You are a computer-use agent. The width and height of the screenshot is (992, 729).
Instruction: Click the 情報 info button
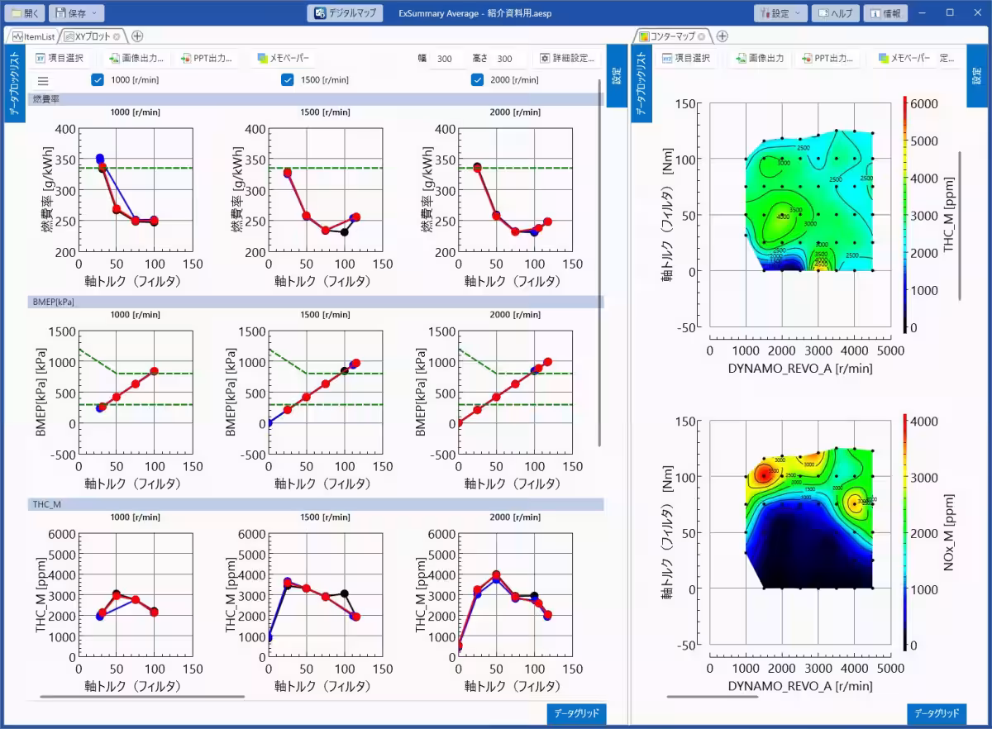pos(885,13)
